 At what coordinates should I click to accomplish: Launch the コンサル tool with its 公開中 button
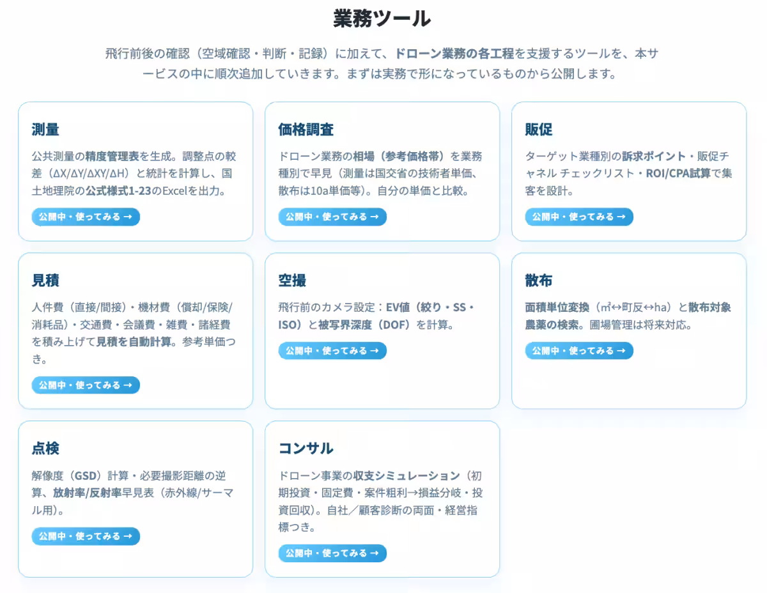[x=332, y=553]
